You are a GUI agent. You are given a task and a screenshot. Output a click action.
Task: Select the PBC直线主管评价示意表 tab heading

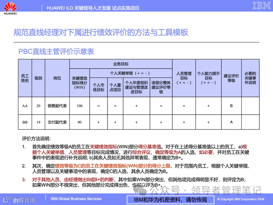[x=56, y=52]
